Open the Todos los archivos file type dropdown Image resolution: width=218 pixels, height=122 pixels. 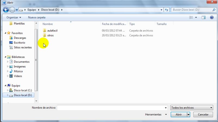pyautogui.click(x=192, y=108)
